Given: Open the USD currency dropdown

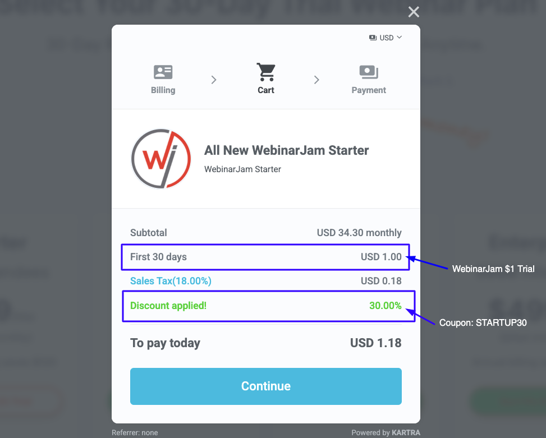Looking at the screenshot, I should (386, 38).
